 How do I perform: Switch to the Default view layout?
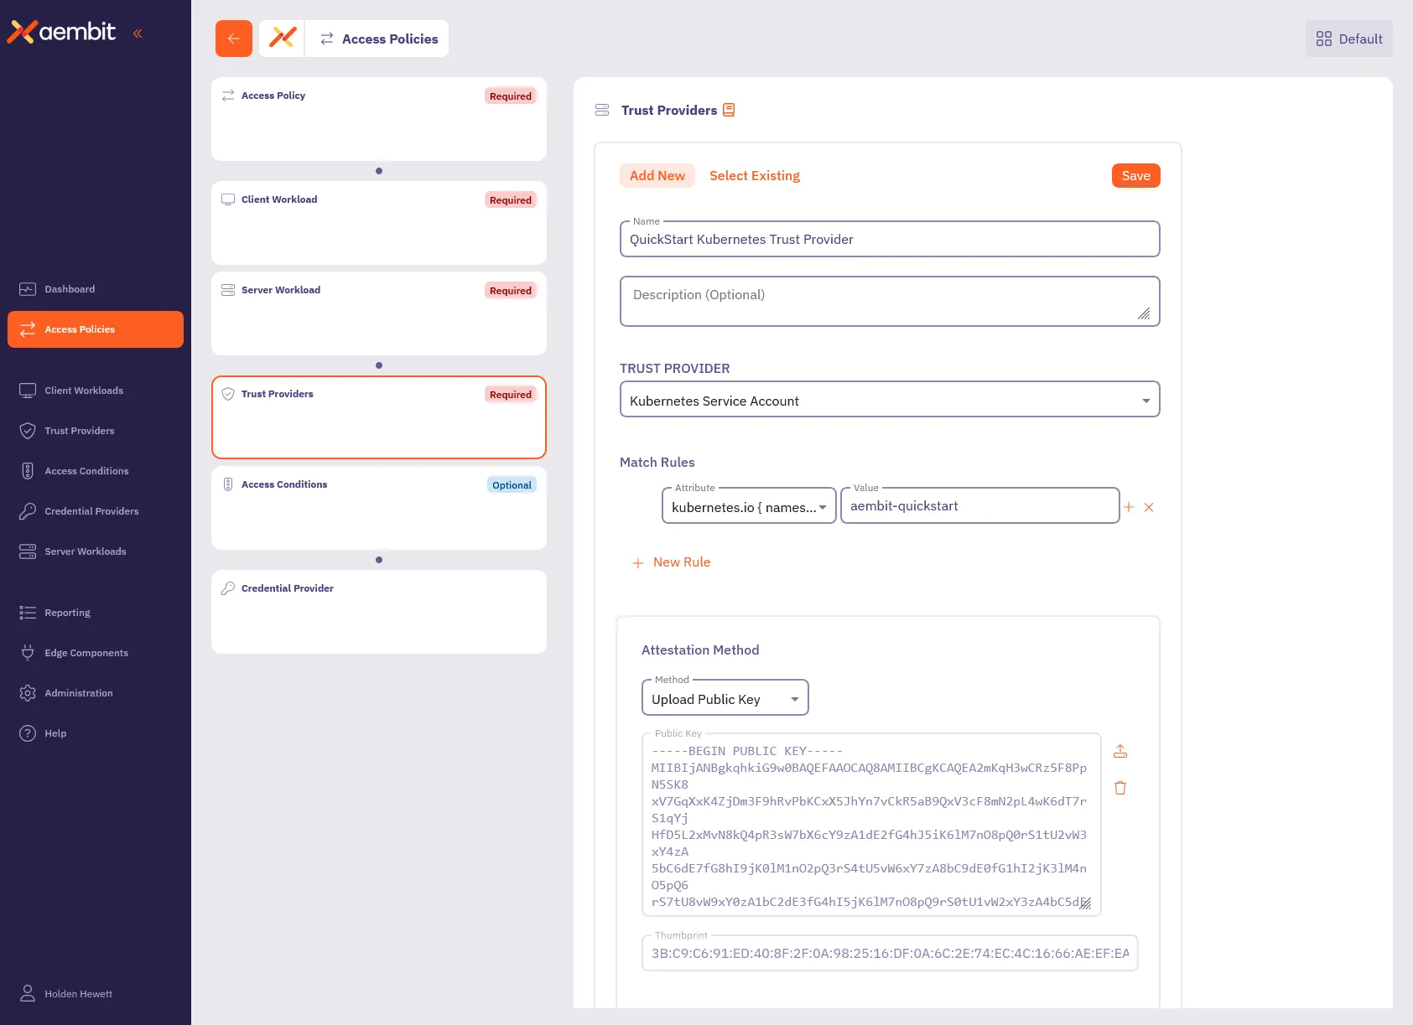click(x=1348, y=39)
